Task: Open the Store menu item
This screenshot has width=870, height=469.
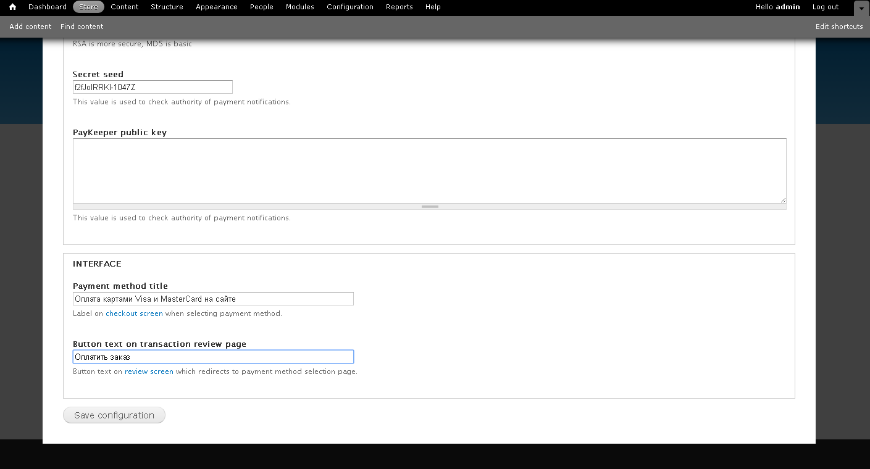Action: (88, 7)
